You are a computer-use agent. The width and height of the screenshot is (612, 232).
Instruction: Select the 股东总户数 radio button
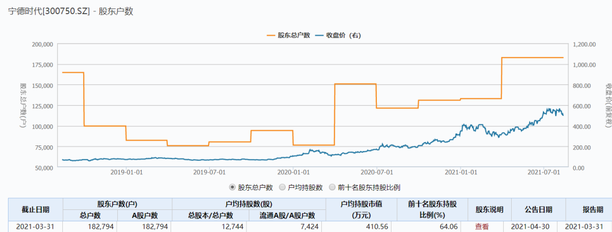click(x=232, y=187)
